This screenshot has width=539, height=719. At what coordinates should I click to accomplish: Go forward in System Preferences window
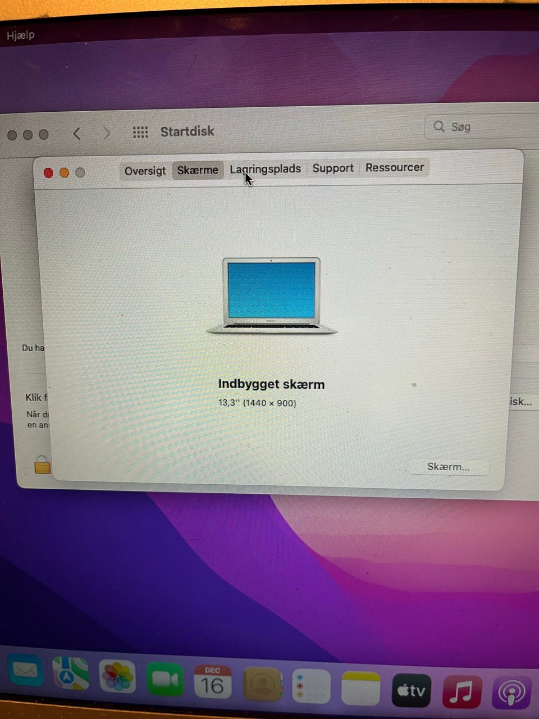tap(107, 133)
